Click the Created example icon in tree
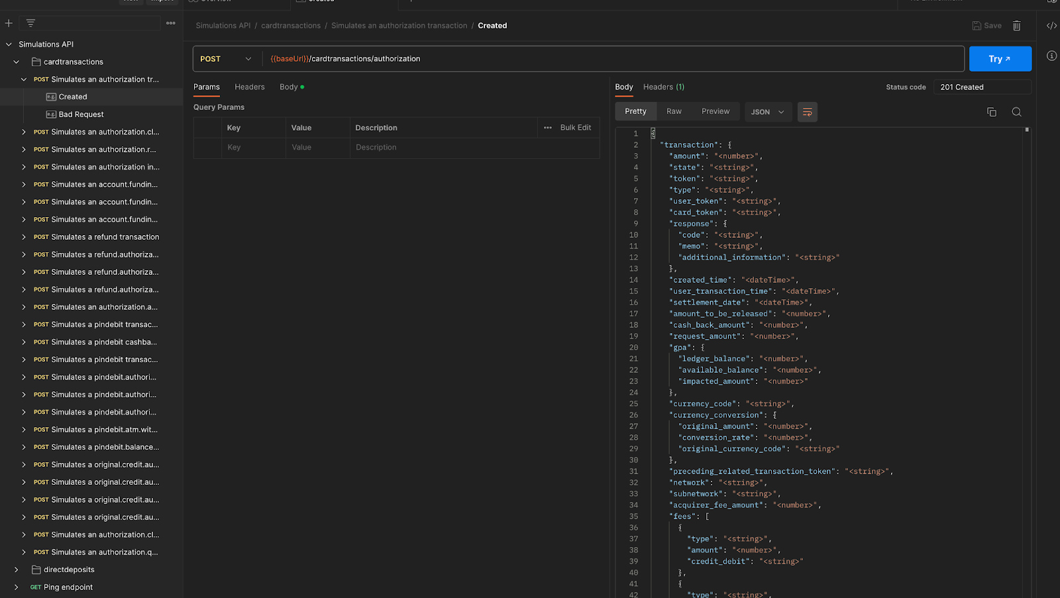 click(51, 97)
